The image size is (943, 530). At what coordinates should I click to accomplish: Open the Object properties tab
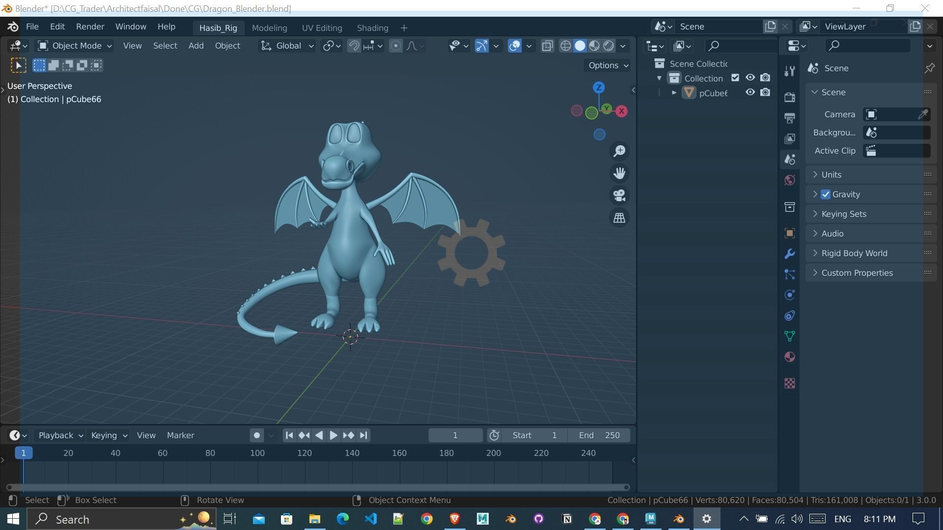(x=789, y=233)
